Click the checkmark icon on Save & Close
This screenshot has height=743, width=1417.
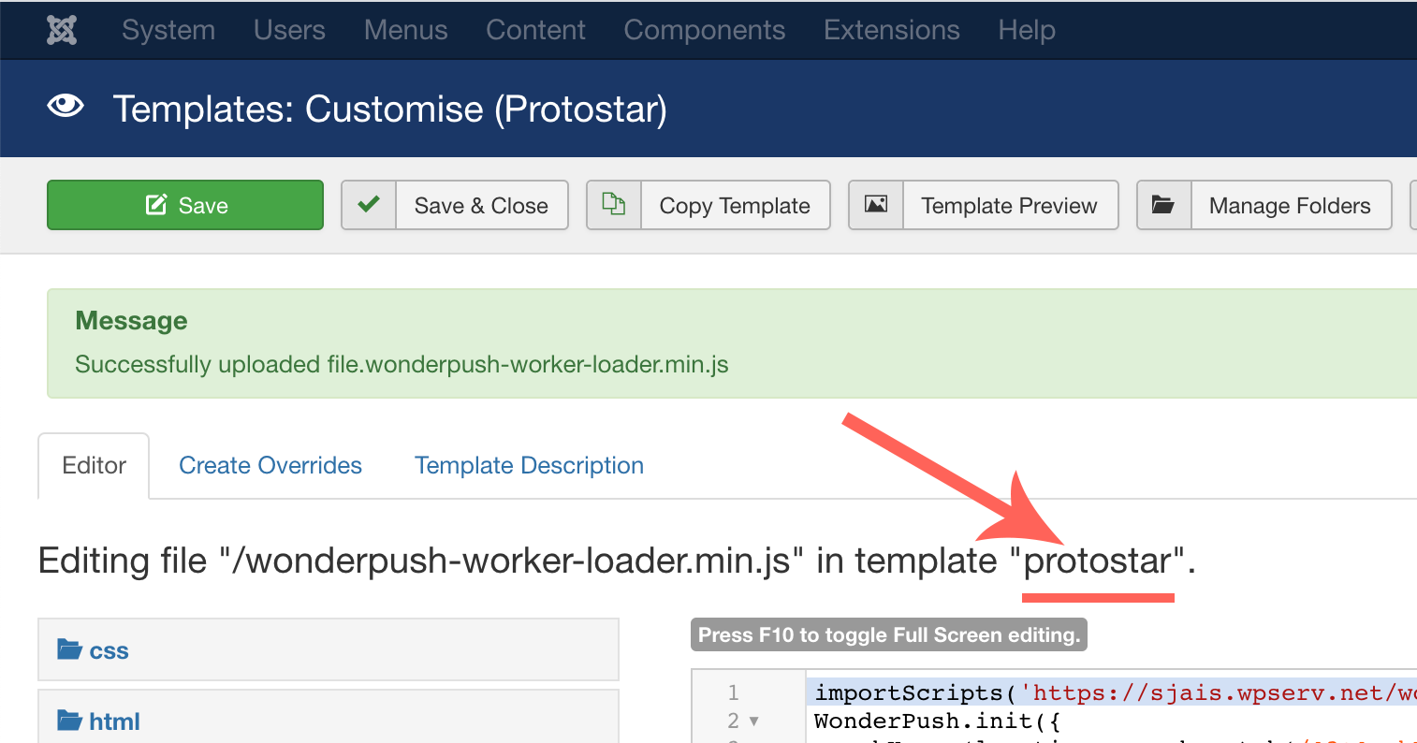(369, 204)
